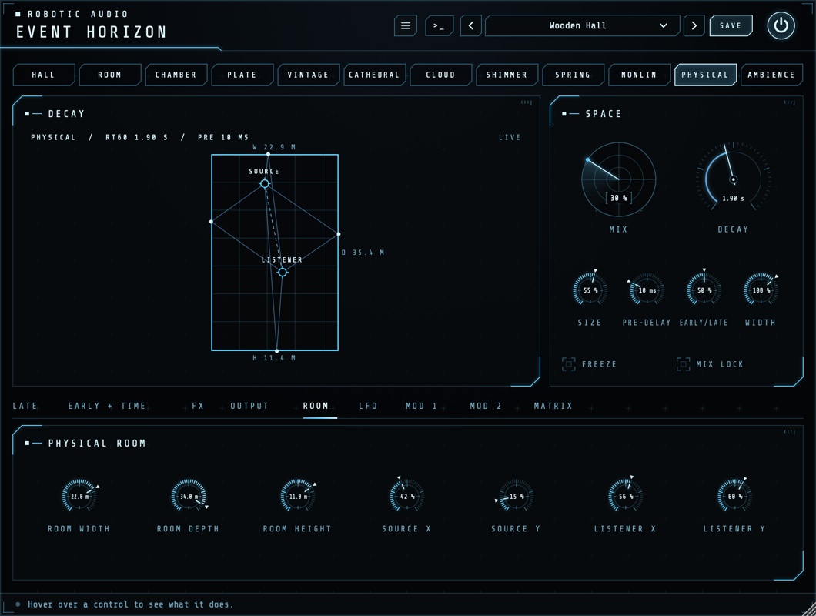Click the LIVE indicator text

[x=510, y=138]
